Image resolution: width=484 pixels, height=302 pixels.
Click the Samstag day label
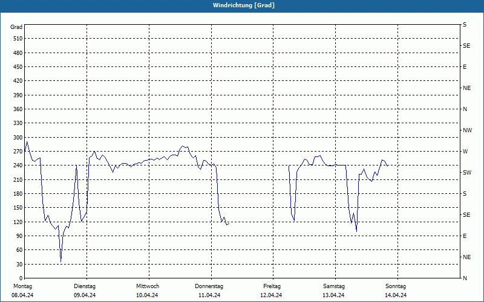[334, 286]
